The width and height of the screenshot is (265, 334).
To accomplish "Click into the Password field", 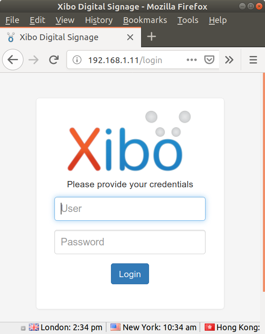I will [x=130, y=242].
